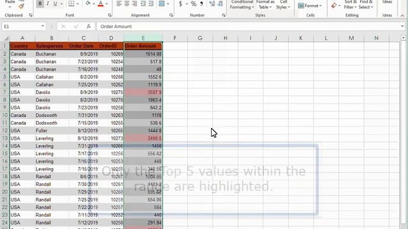The width and height of the screenshot is (408, 229).
Task: Click the Fill Color paint bucket
Action: click(88, 4)
